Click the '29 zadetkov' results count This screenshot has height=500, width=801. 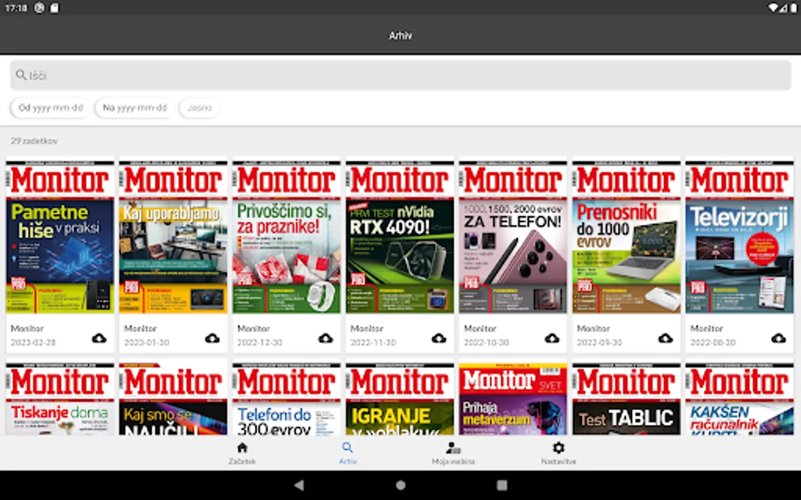[x=34, y=141]
